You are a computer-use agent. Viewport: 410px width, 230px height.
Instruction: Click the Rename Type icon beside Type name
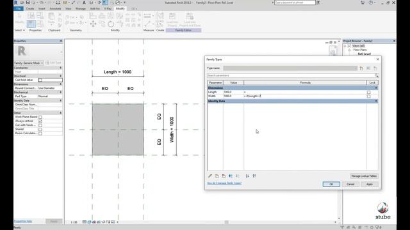(x=368, y=68)
